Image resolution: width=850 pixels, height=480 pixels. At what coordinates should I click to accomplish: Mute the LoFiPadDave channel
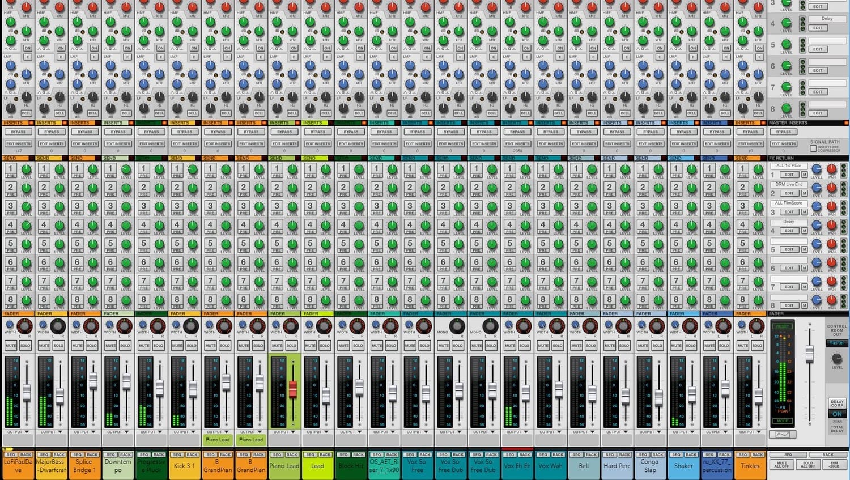coord(11,345)
